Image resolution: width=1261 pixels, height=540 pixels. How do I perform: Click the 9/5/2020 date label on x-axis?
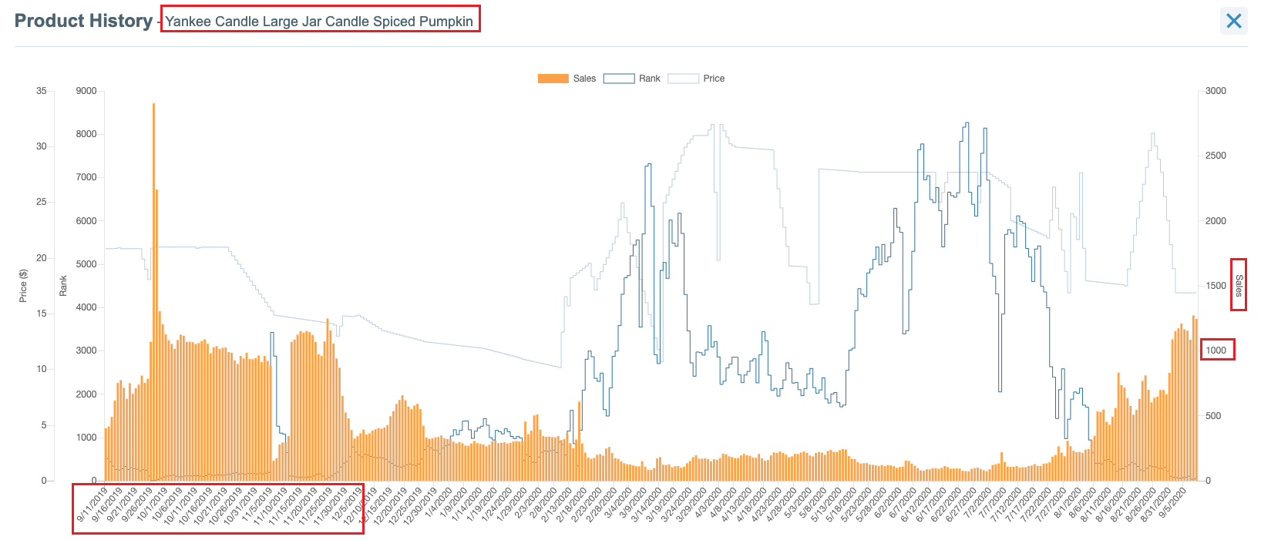(x=1173, y=504)
